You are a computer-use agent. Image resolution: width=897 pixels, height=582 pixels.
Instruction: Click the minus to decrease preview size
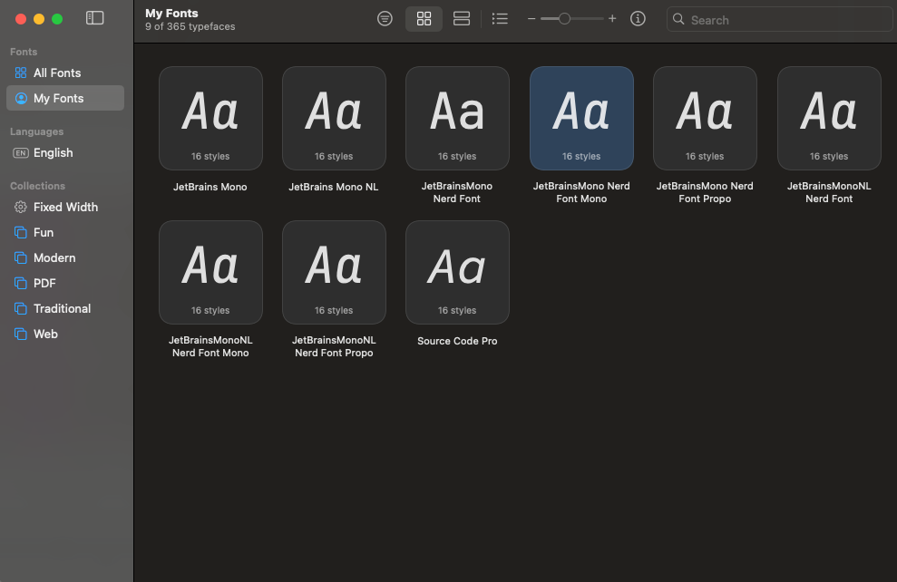tap(531, 17)
